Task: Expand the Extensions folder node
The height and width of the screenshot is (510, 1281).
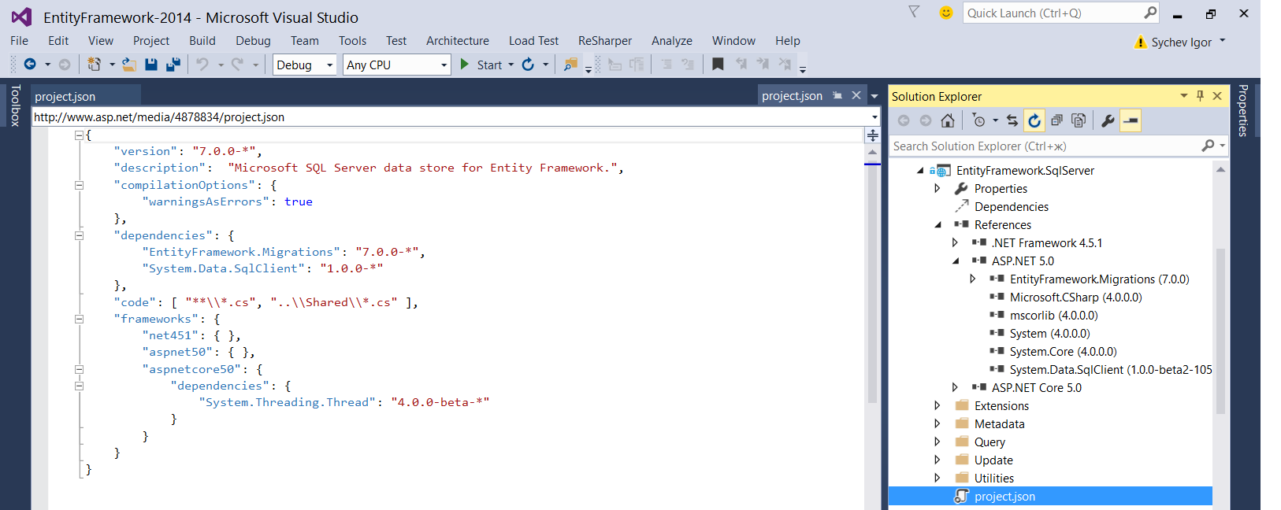Action: pos(938,405)
